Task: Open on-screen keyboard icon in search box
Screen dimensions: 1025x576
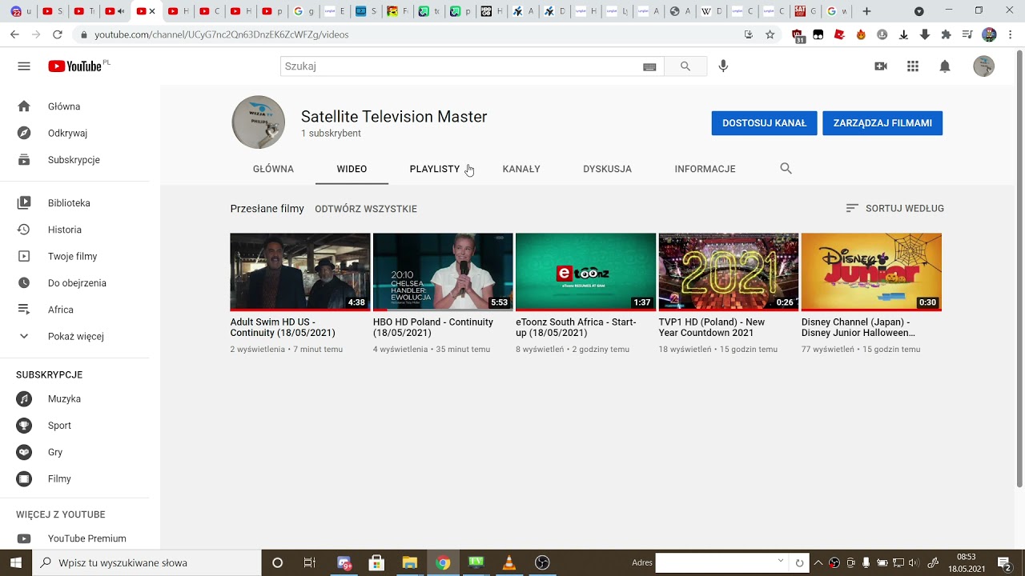Action: click(649, 67)
